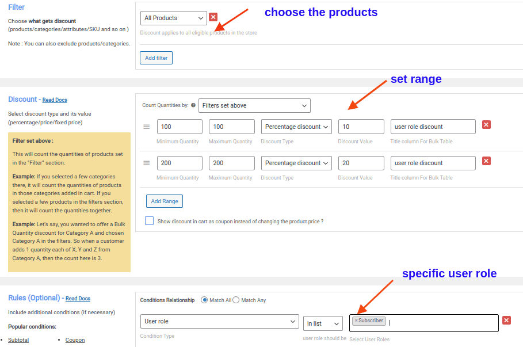
Task: Open tooltip next to Count Quantities by
Action: click(192, 105)
